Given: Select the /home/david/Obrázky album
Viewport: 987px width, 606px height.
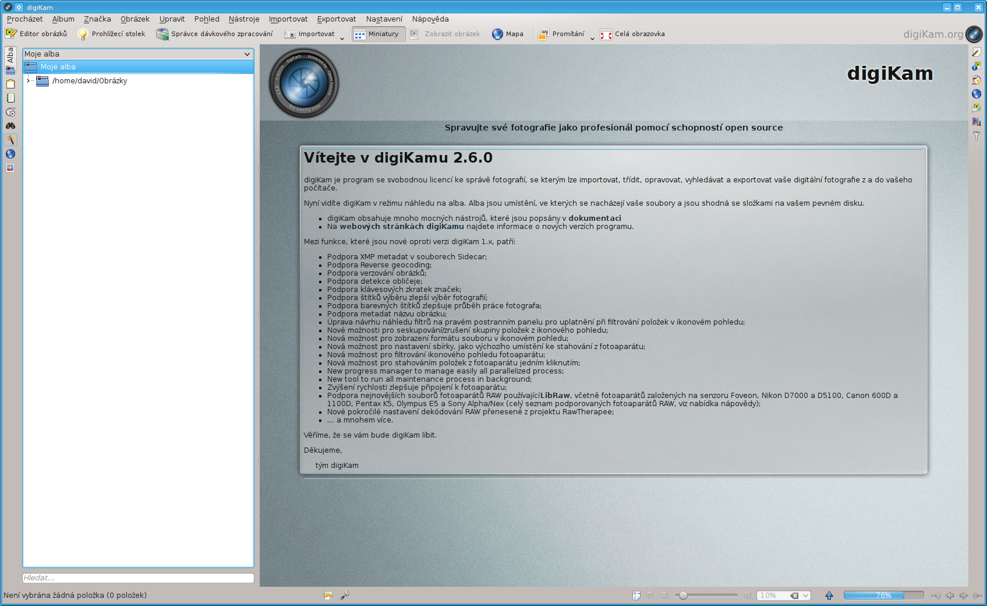Looking at the screenshot, I should pyautogui.click(x=90, y=81).
